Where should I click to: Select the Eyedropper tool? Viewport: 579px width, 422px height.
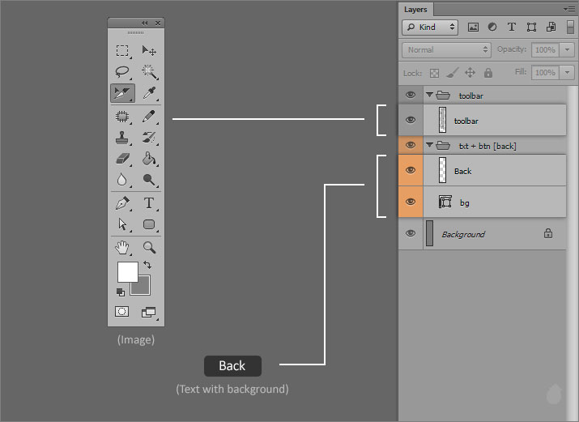point(149,94)
